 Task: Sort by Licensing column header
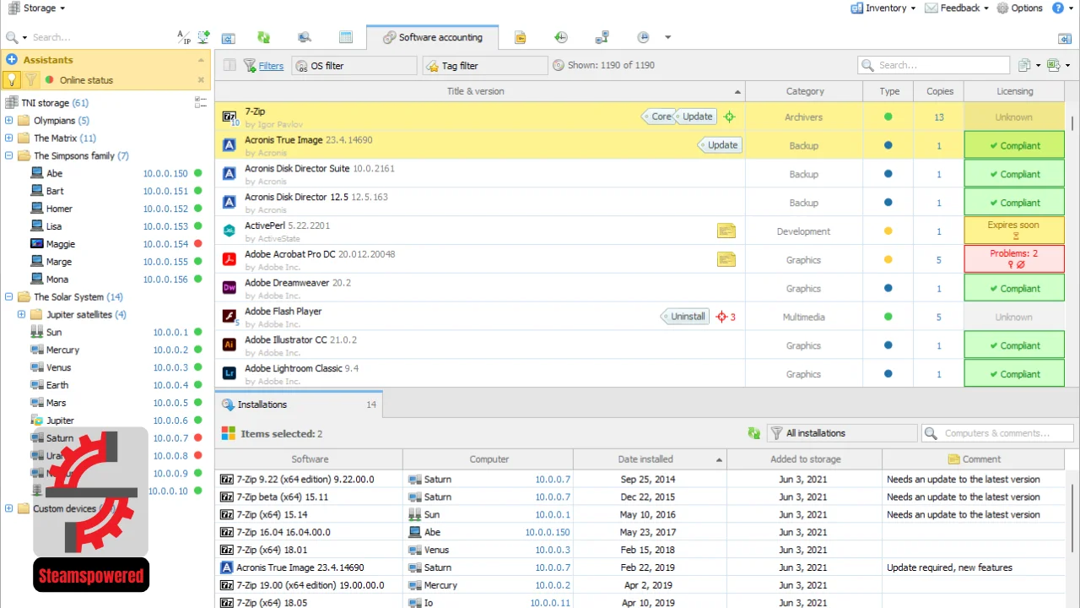[1014, 91]
